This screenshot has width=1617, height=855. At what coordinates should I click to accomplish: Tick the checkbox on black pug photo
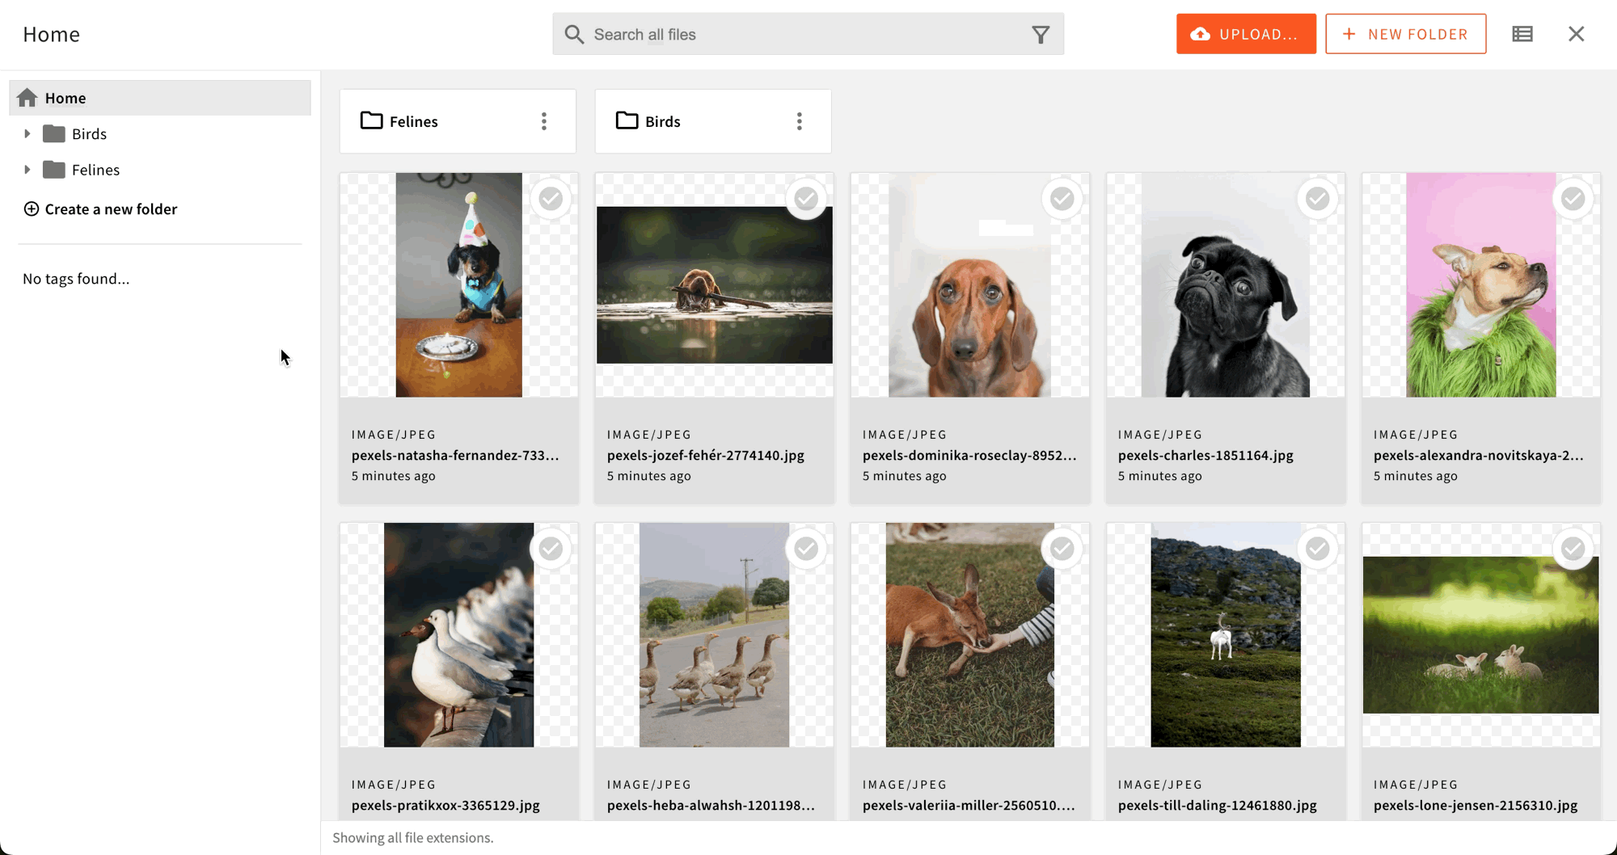[1317, 199]
